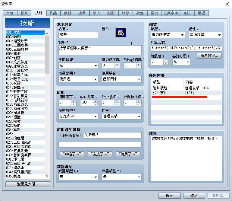The height and width of the screenshot is (201, 232).
Task: Switch to the 敵人 tab
Action: 96,13
